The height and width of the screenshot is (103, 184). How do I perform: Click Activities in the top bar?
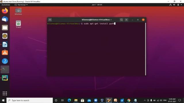[6, 5]
